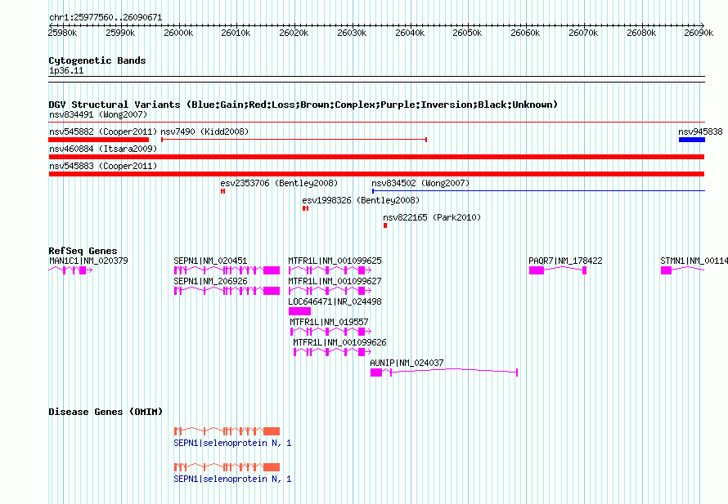
Task: Select the nsv822165 (Park2010) red marker
Action: (385, 225)
